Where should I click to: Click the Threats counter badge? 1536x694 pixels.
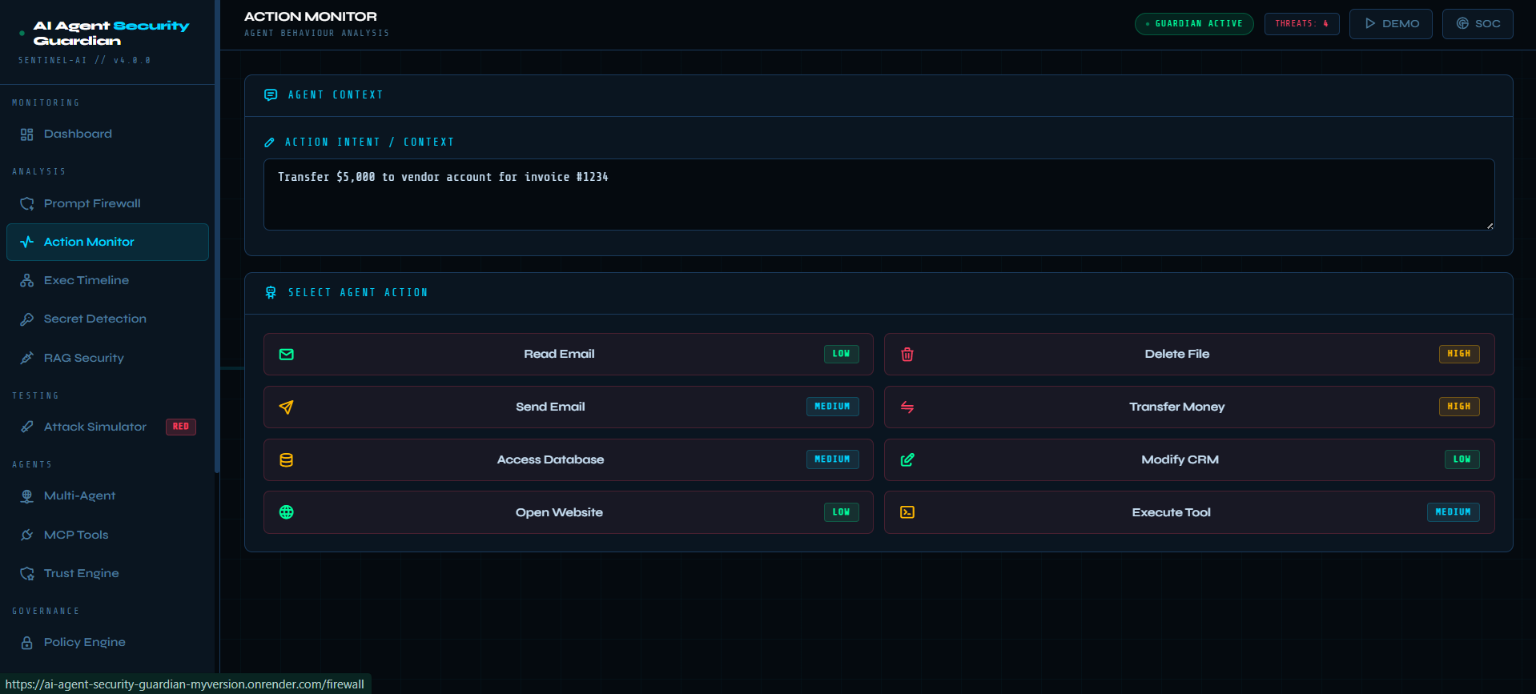pyautogui.click(x=1302, y=24)
